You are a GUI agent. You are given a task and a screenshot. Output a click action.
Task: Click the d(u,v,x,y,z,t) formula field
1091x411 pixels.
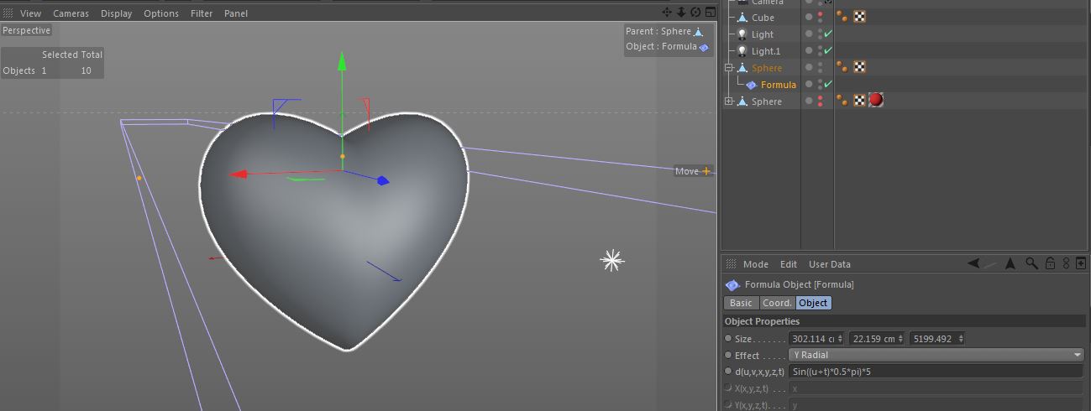[x=936, y=372]
